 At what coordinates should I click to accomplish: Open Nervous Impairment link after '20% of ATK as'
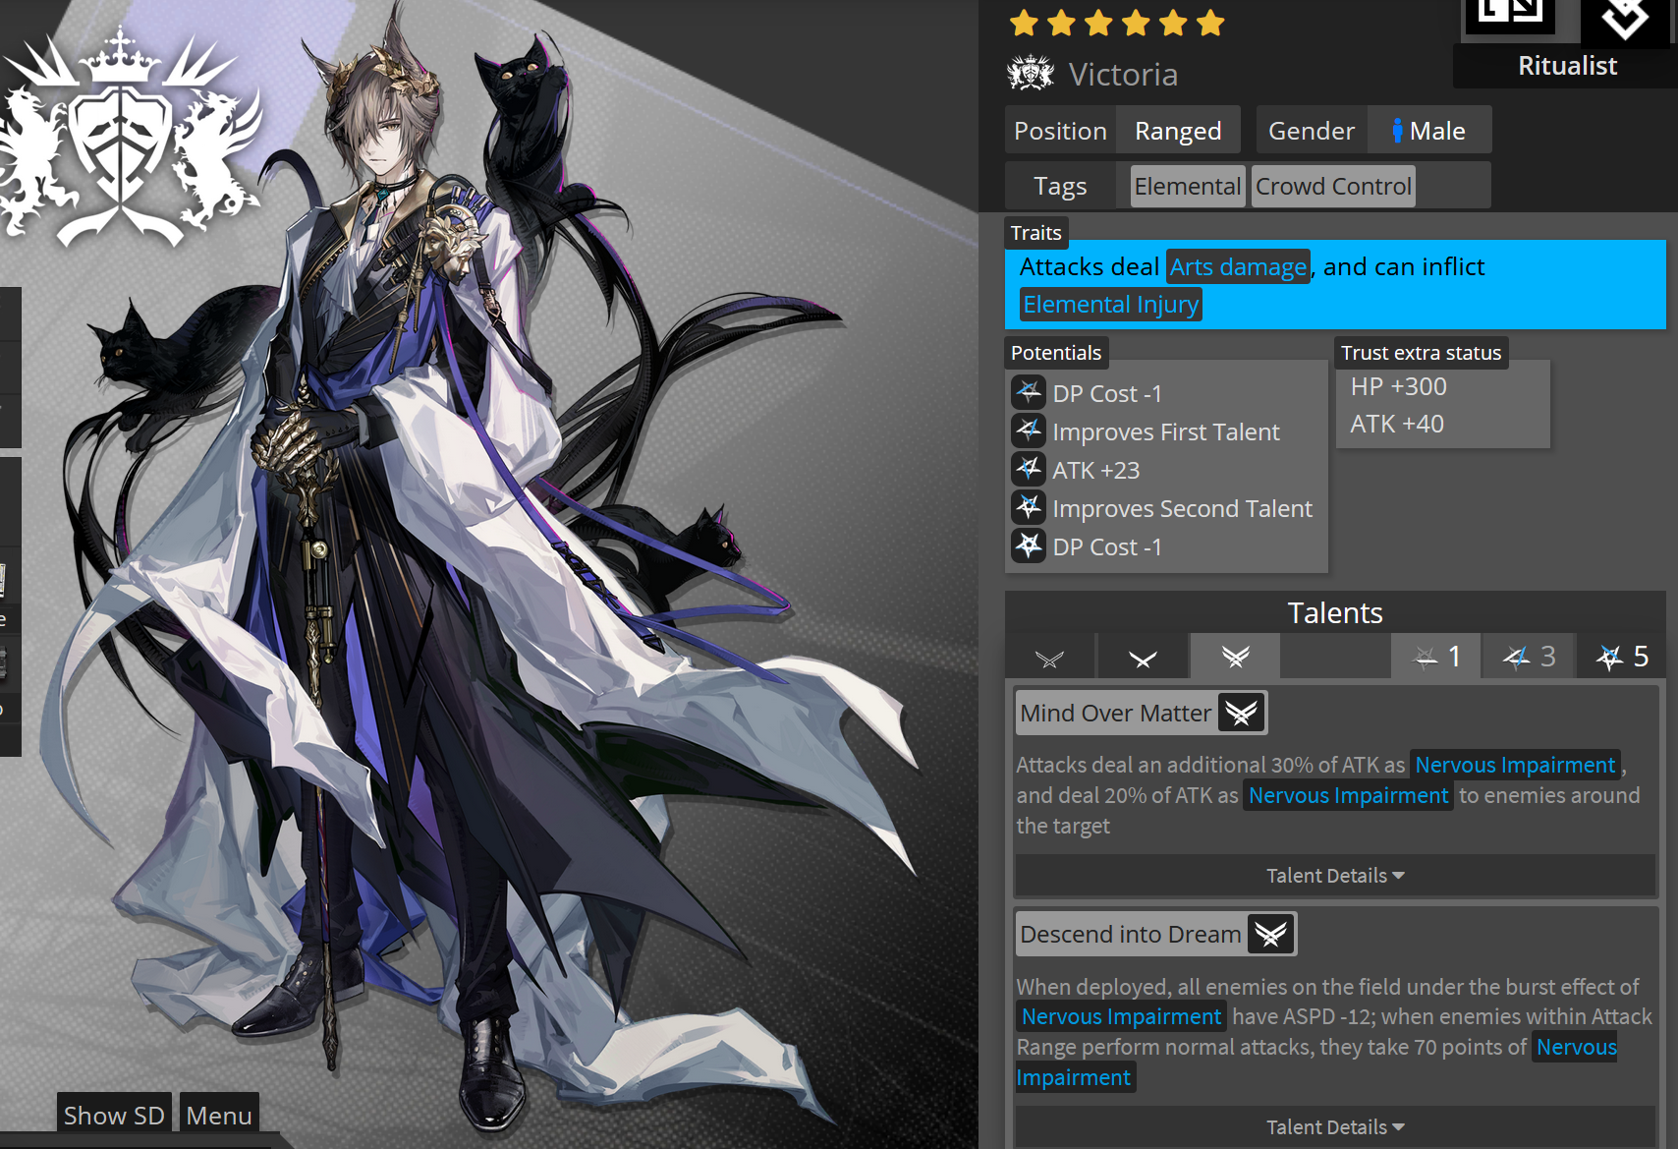pyautogui.click(x=1348, y=795)
